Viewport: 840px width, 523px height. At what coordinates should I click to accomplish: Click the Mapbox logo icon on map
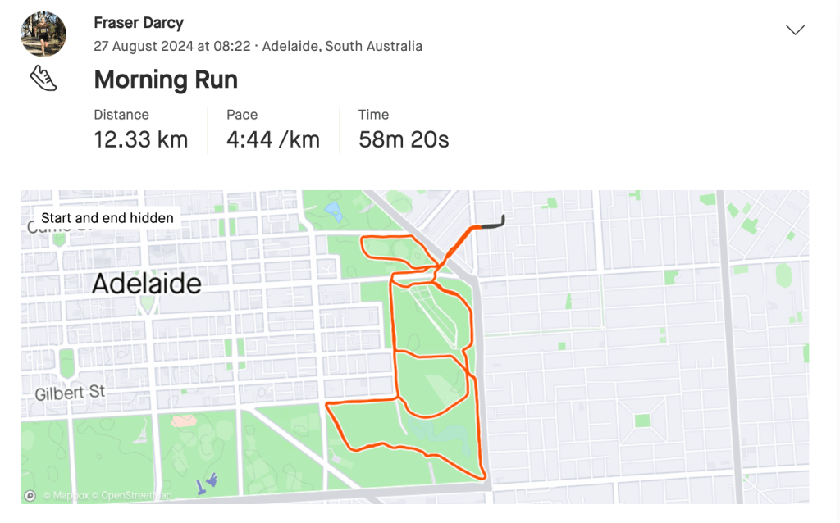[x=30, y=495]
